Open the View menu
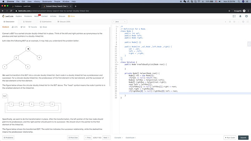The width and height of the screenshot is (251, 141). 29,1
